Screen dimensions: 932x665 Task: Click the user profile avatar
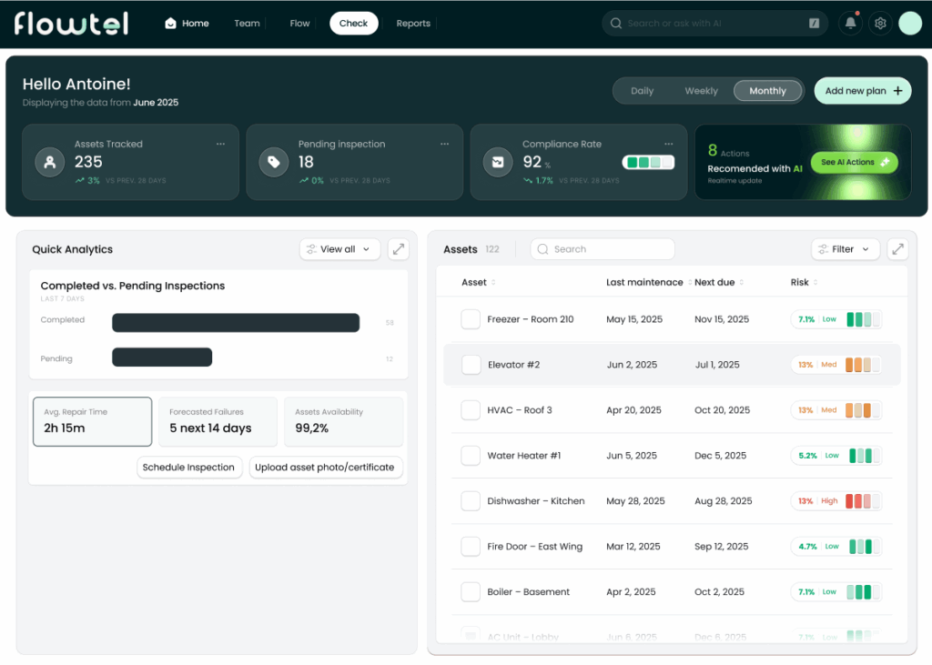tap(910, 24)
